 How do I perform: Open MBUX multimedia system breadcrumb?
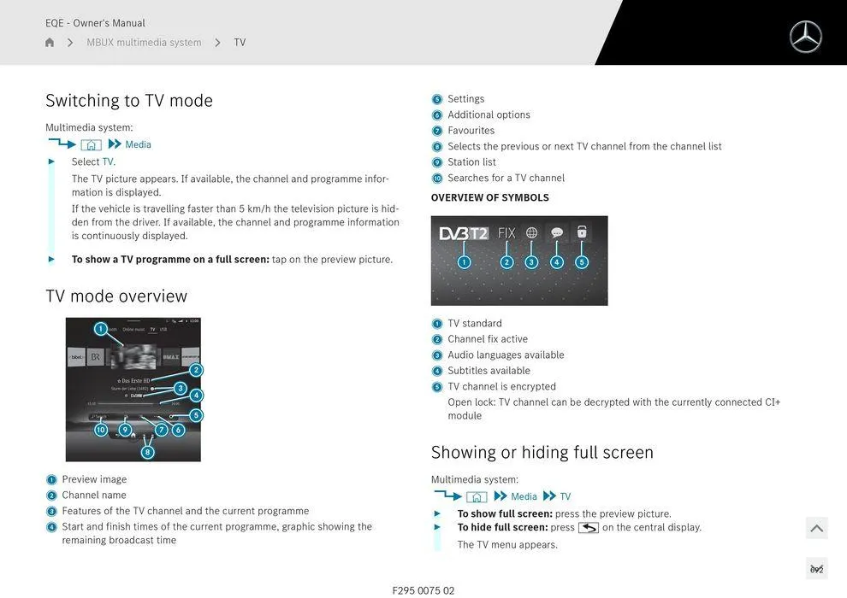[x=144, y=43]
